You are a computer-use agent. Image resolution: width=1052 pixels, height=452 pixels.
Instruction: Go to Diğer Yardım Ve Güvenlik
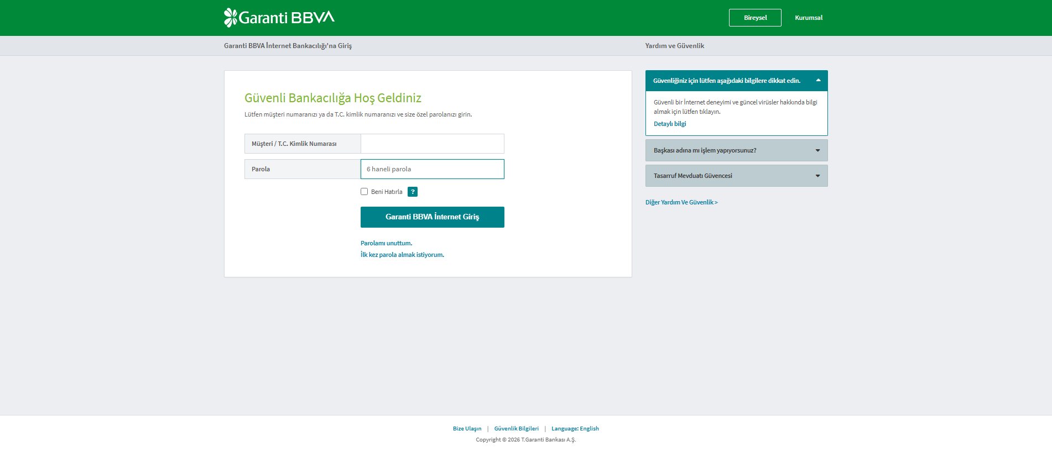click(x=681, y=202)
